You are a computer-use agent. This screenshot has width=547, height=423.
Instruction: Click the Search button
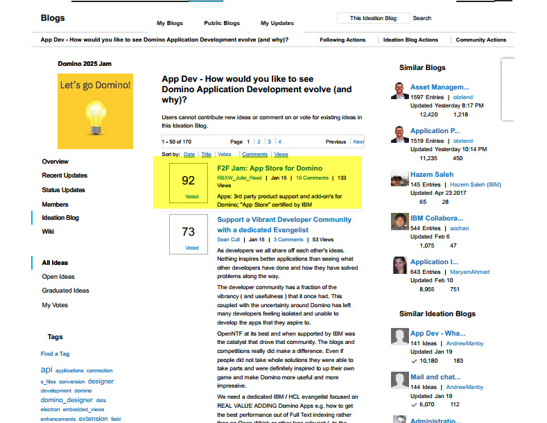[422, 18]
